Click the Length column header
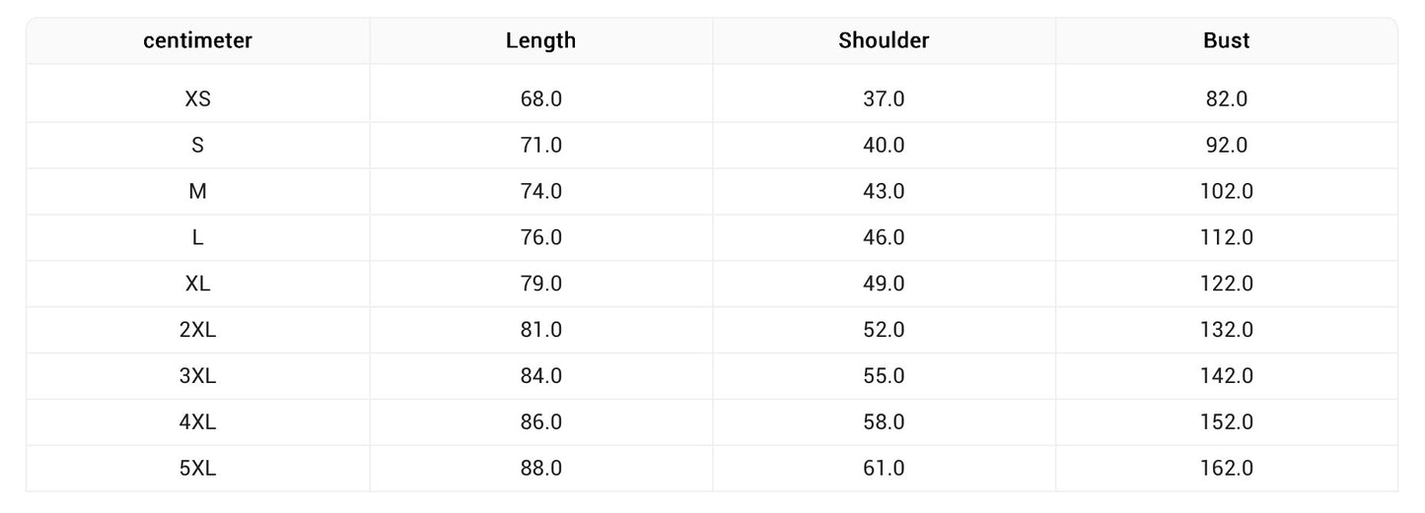This screenshot has width=1425, height=513. click(540, 40)
